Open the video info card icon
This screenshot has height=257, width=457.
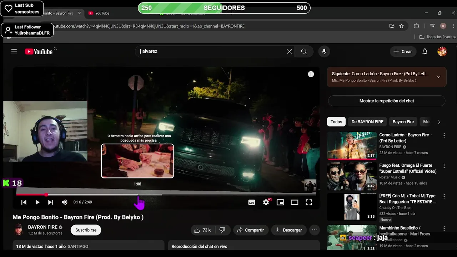coord(311,74)
